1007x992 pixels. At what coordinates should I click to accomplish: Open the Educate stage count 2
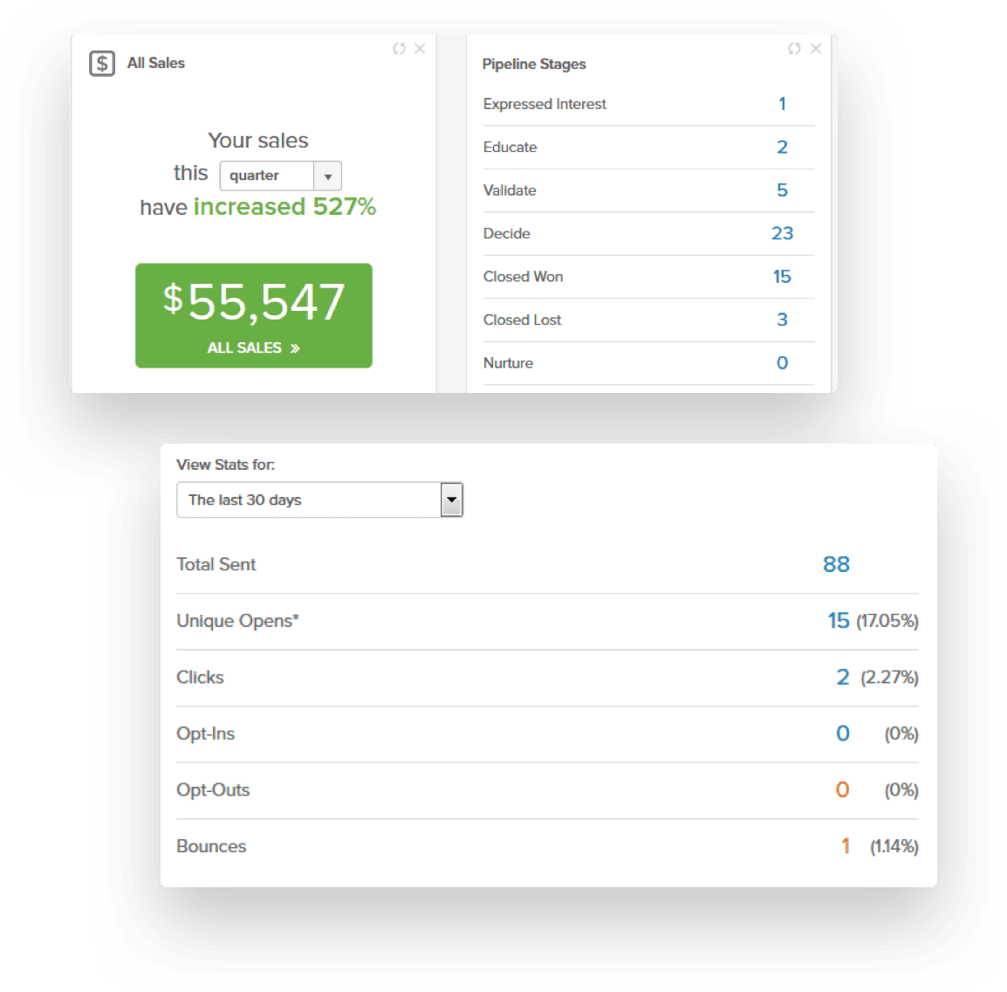[782, 147]
